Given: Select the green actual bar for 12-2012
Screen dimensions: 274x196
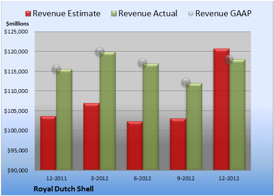Looking at the screenshot, I should pyautogui.click(x=238, y=115).
